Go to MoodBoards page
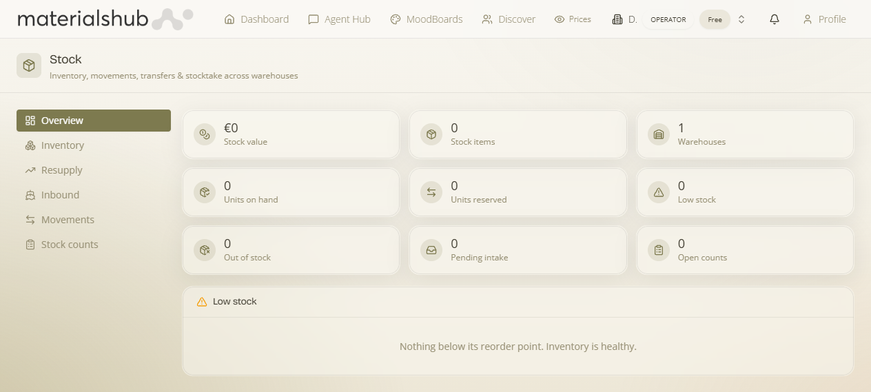The height and width of the screenshot is (392, 871). (426, 19)
